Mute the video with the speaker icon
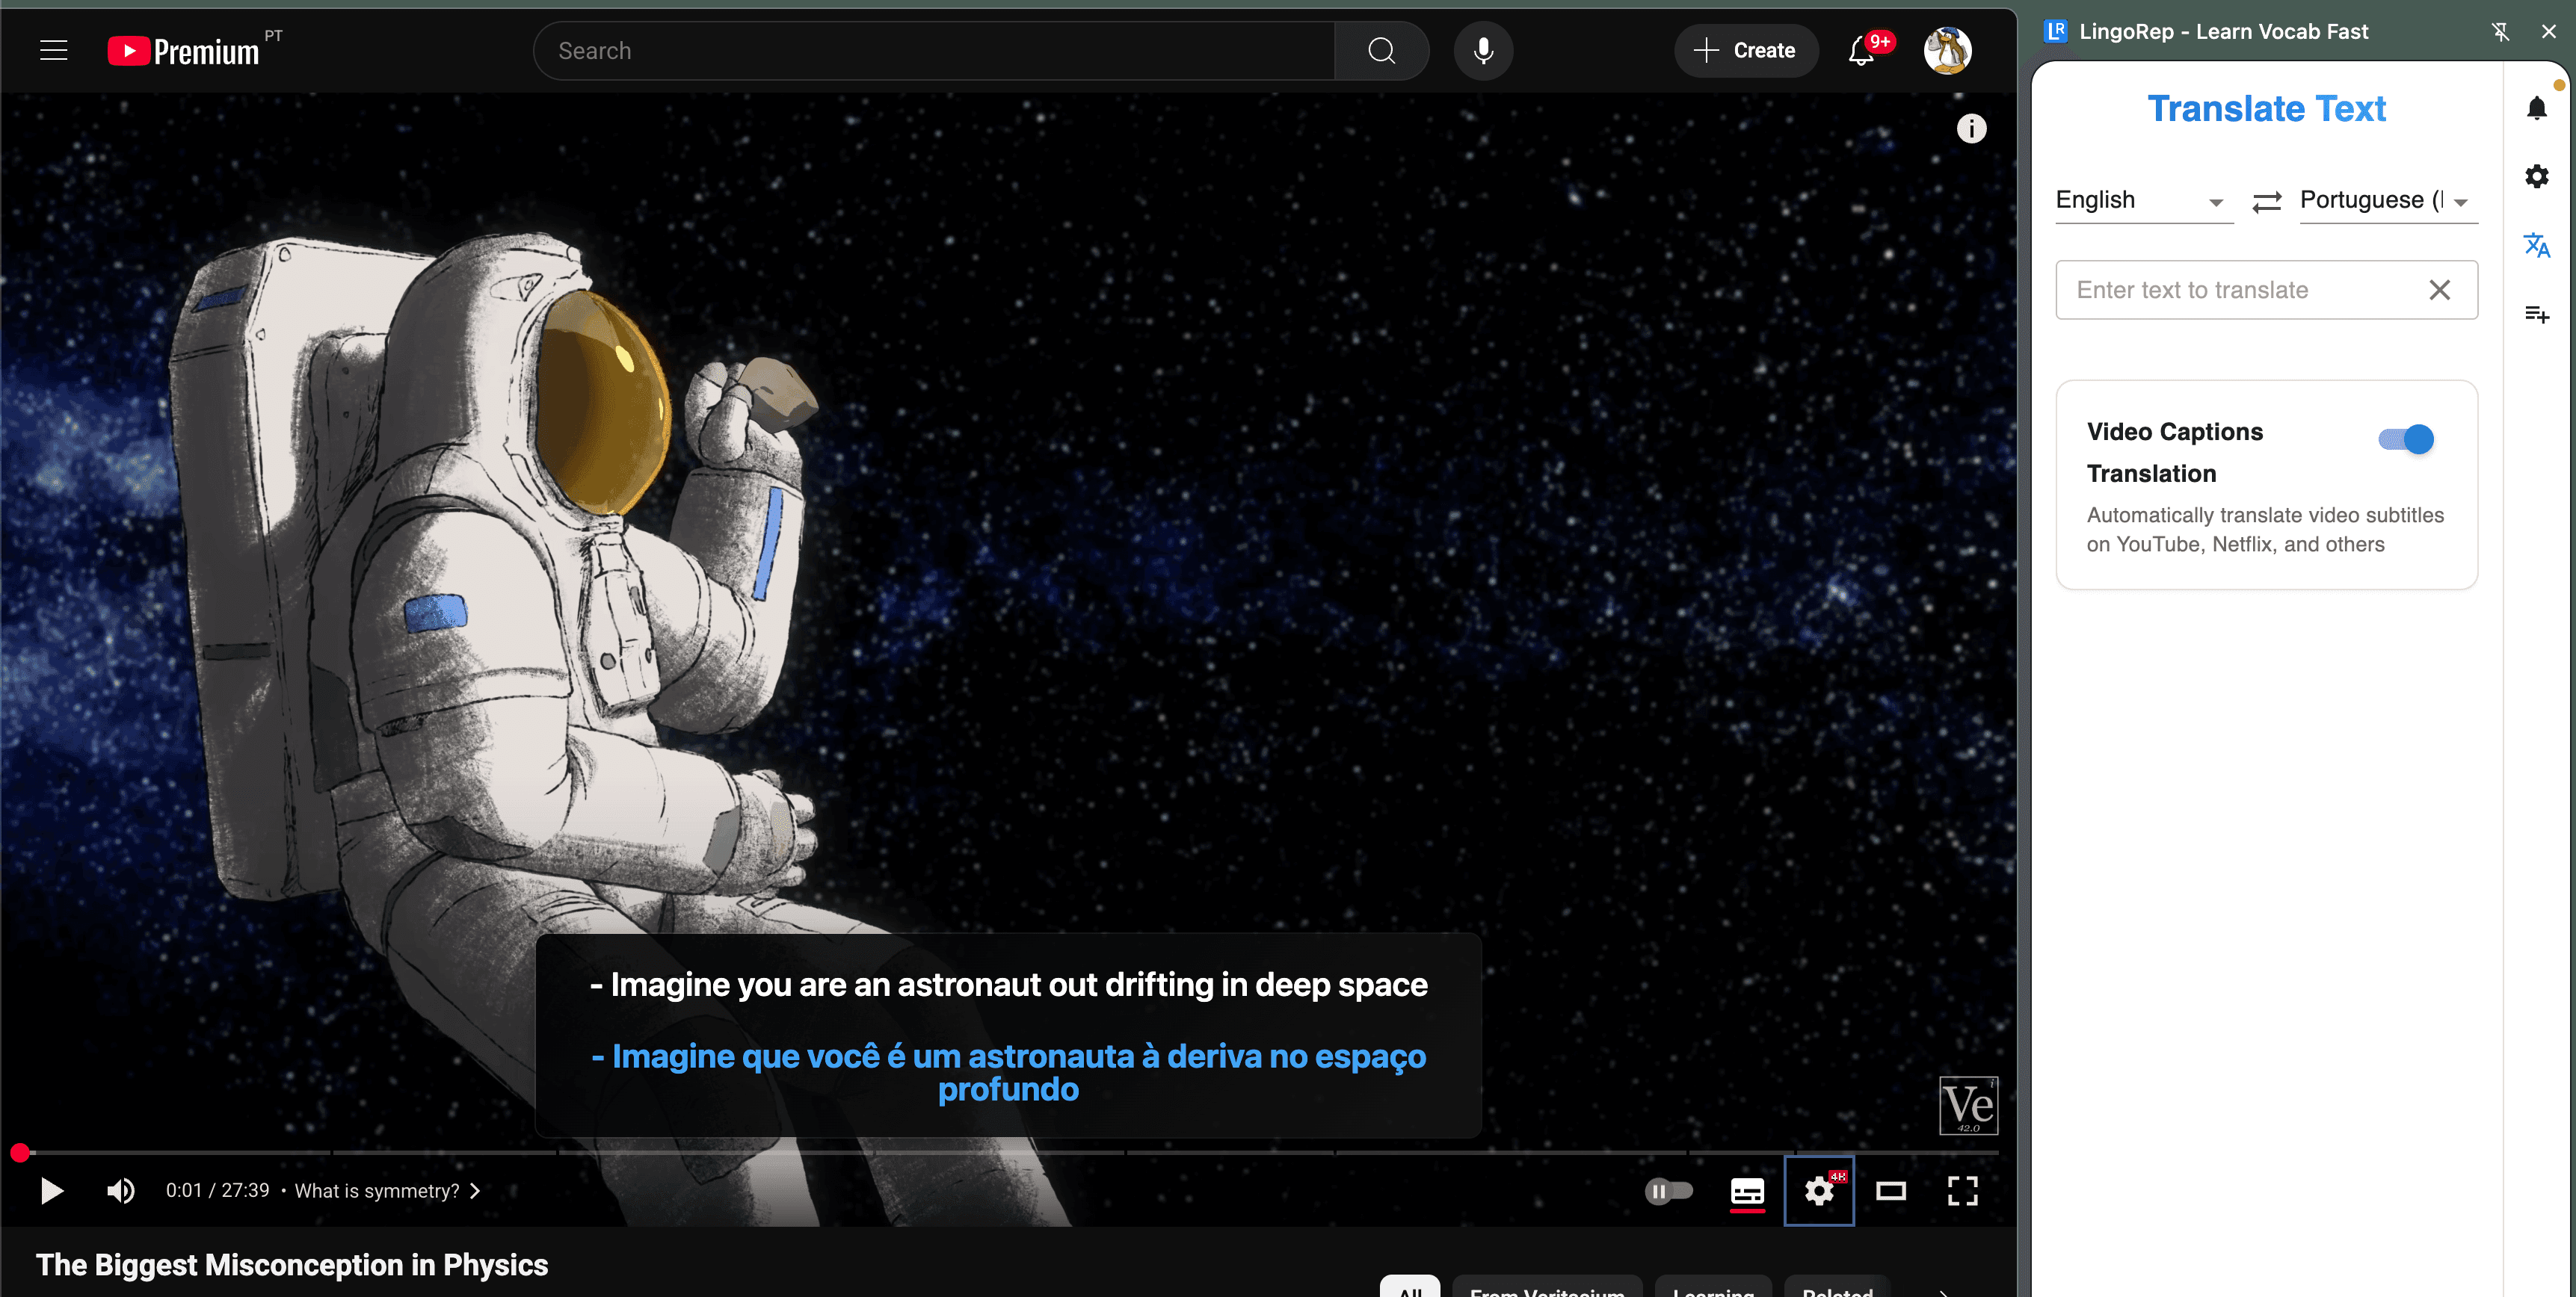 tap(121, 1190)
